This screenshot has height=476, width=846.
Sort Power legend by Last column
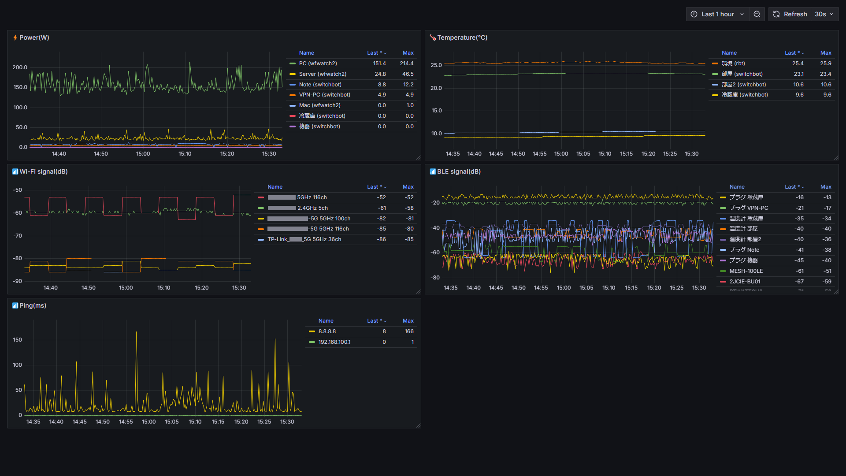(376, 53)
